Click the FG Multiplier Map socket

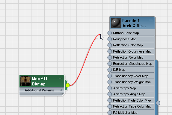tap(109, 113)
